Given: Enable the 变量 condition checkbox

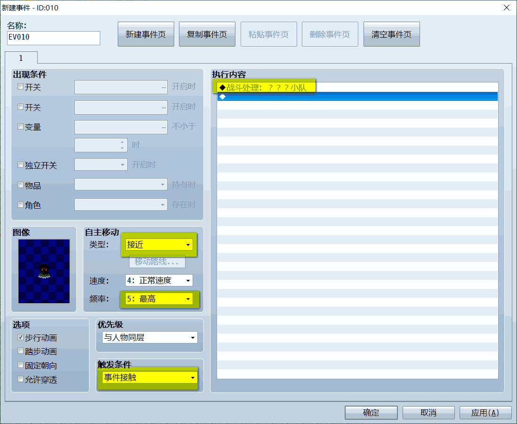Looking at the screenshot, I should [x=20, y=126].
